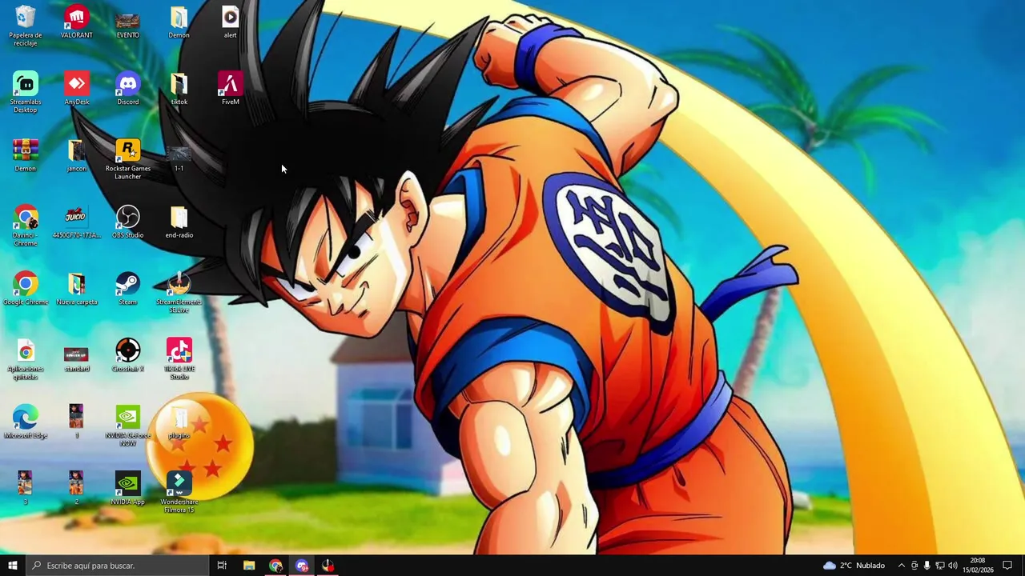
Task: Open the Windows Start menu
Action: point(12,566)
